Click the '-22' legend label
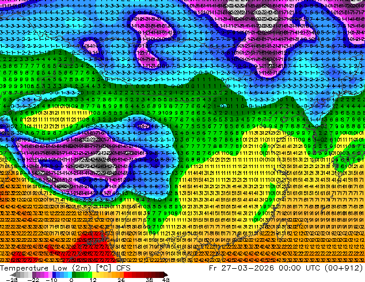This screenshot has height=282, width=365. click(x=33, y=280)
